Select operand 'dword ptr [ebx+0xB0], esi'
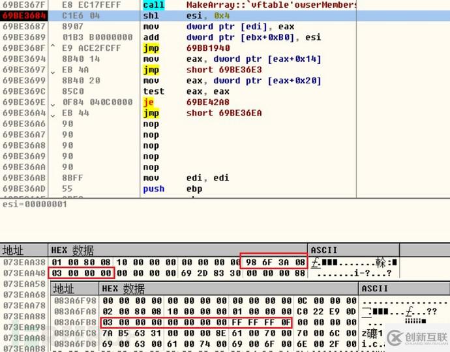Viewport: 450px width, 352px height. 254,37
